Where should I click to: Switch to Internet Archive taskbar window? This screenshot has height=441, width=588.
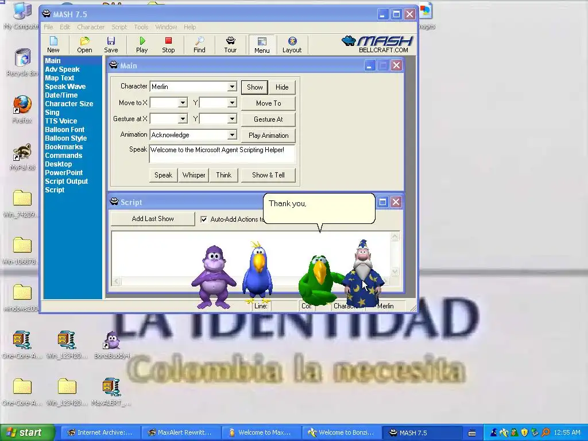(100, 432)
